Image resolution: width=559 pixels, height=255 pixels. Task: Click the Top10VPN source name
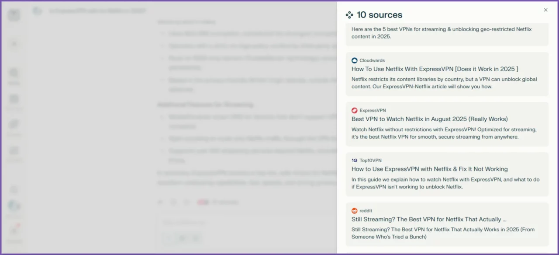point(370,161)
